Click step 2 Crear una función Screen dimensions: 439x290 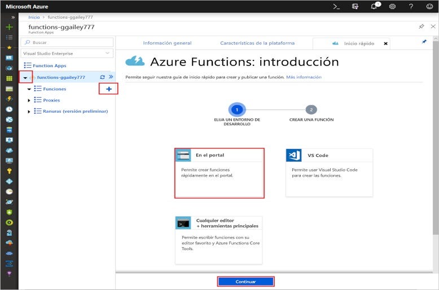pos(311,109)
